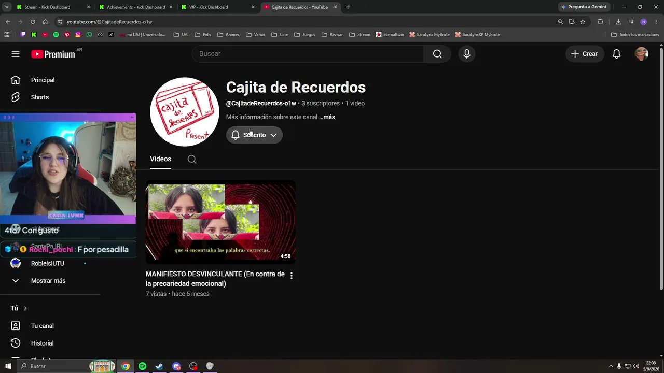Switch to Achievements - Kick Dashboard tab
Viewport: 664px width, 373px height.
tap(136, 7)
